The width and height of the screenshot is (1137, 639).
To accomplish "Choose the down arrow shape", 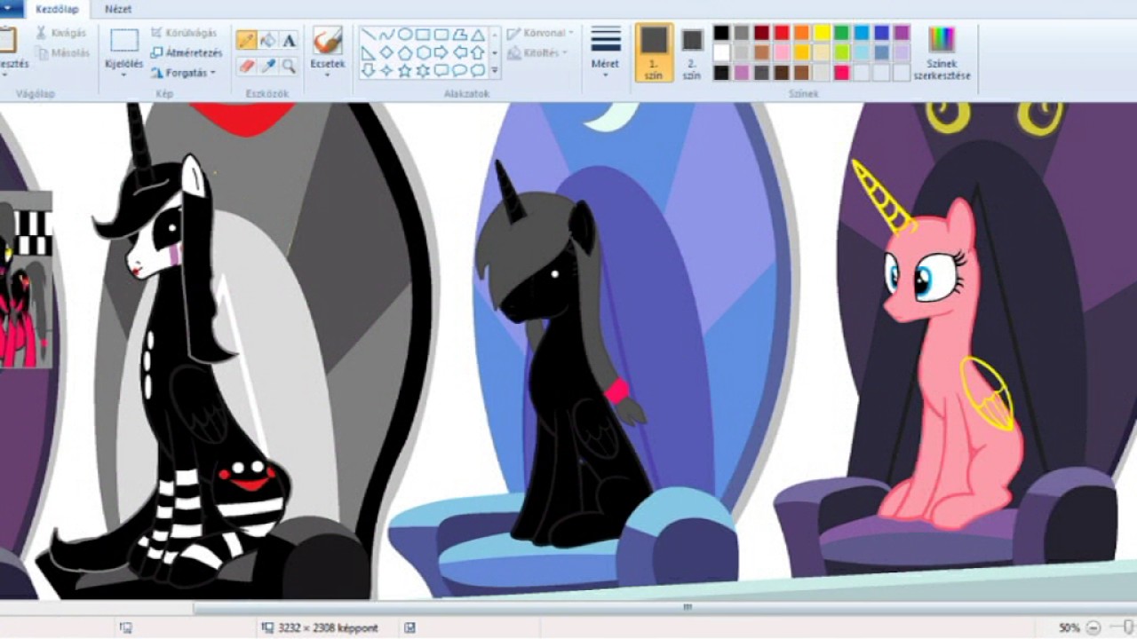I will click(369, 70).
